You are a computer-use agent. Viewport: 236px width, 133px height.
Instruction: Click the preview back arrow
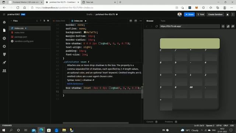[x=147, y=26]
